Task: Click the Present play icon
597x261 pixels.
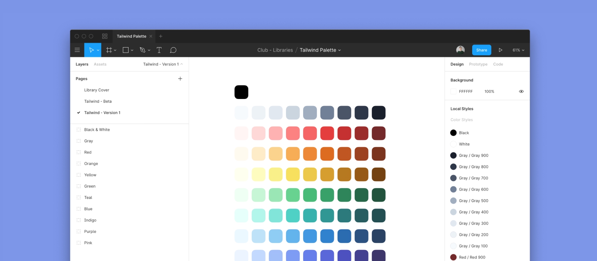Action: [x=500, y=50]
